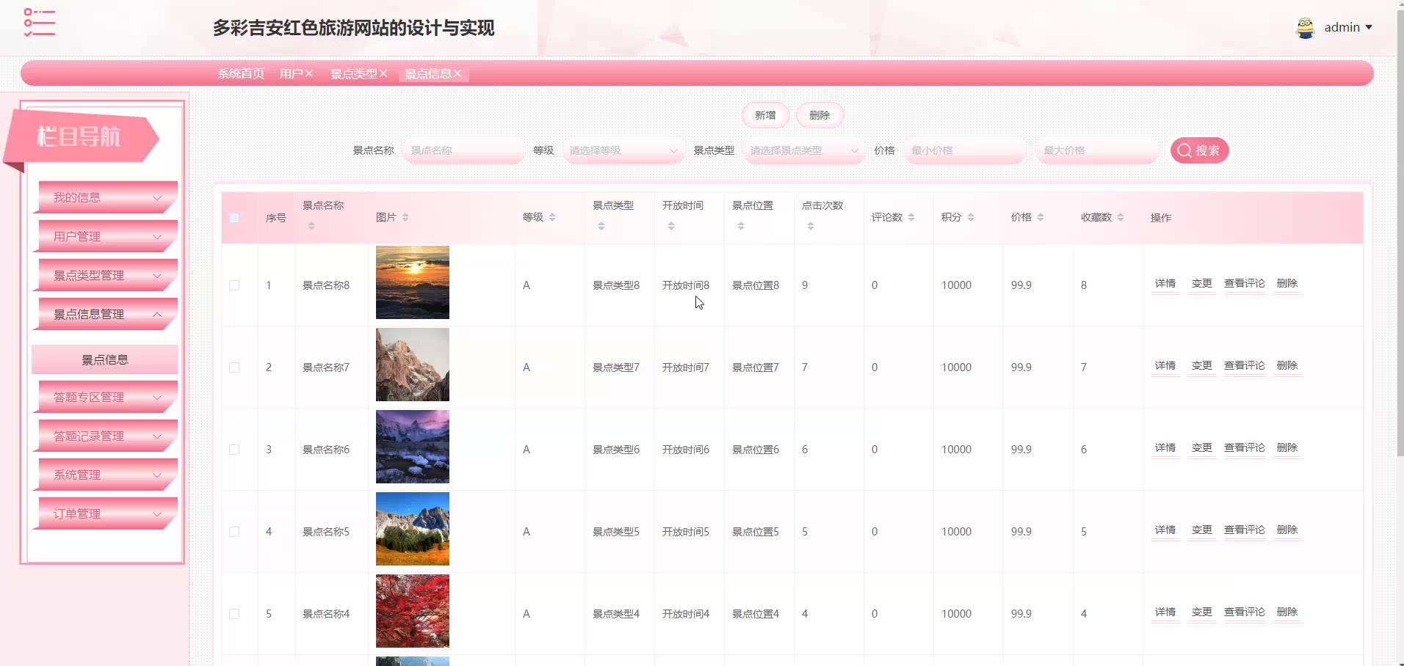1404x666 pixels.
Task: Expand the 订单管理 menu
Action: 107,513
